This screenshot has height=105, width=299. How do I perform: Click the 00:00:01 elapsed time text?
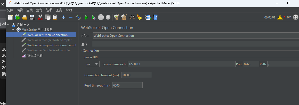270,17
